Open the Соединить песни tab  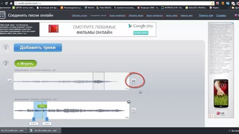point(98,16)
